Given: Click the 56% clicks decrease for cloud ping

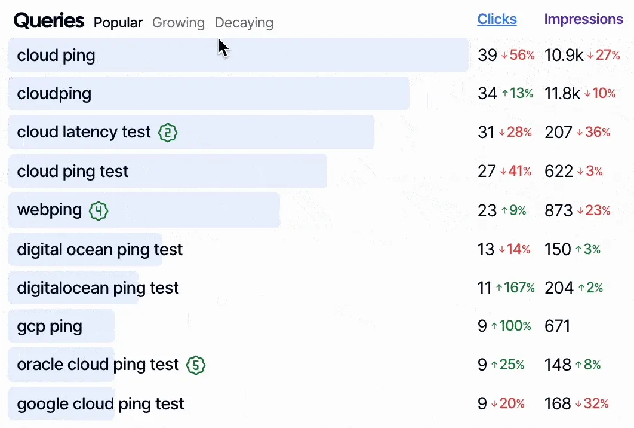Looking at the screenshot, I should [518, 56].
